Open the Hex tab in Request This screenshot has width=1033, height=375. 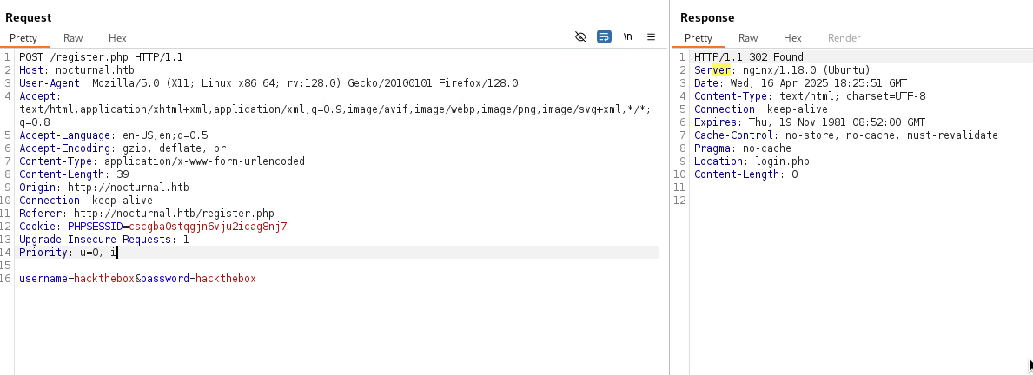(x=117, y=38)
